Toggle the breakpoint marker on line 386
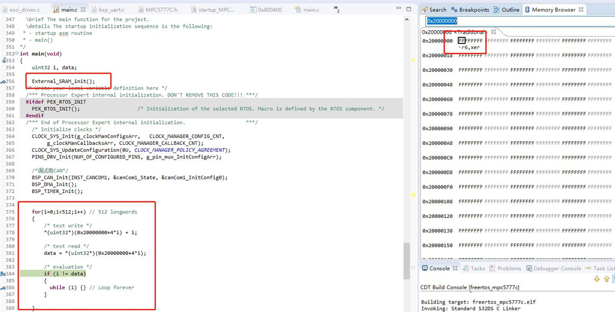 pyautogui.click(x=2, y=287)
